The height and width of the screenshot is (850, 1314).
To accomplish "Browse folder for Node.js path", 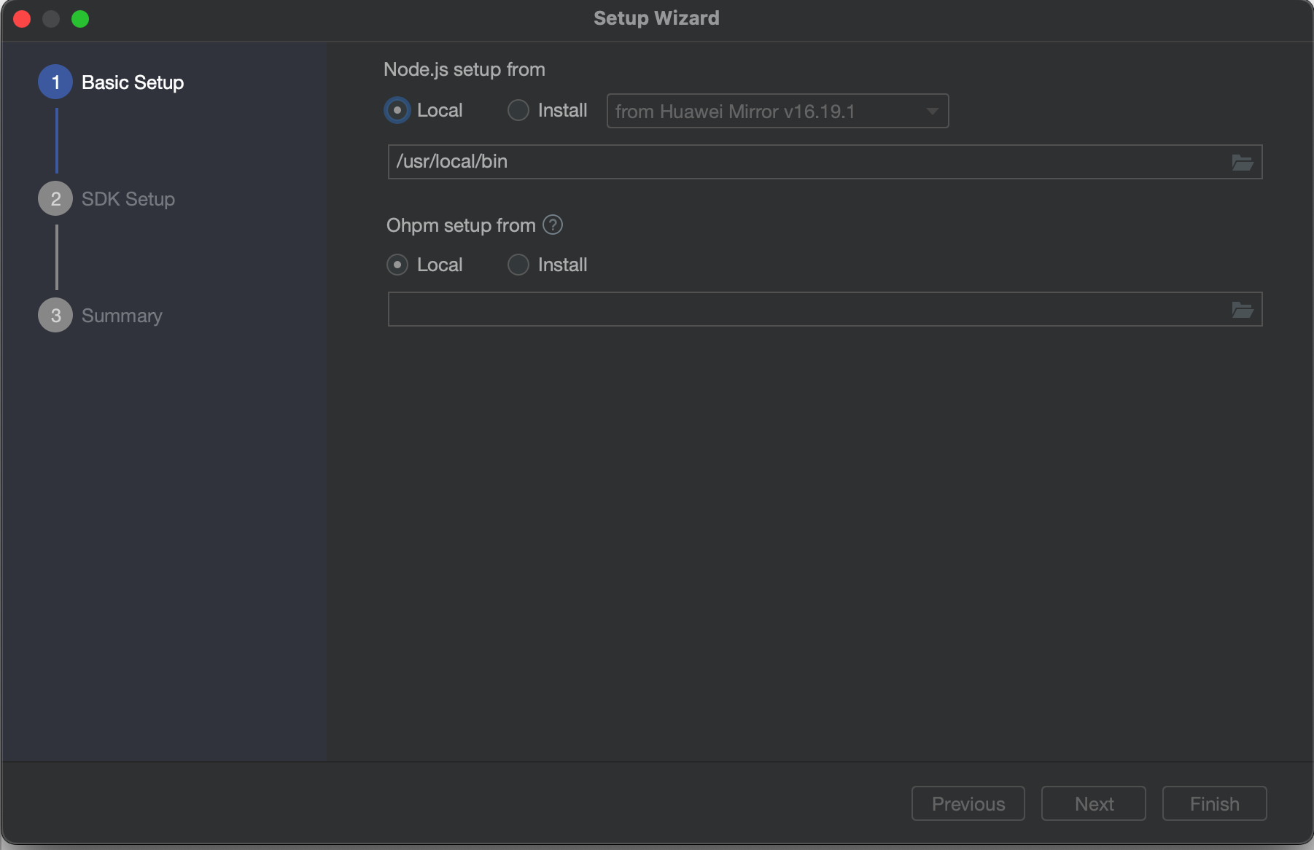I will (x=1243, y=162).
